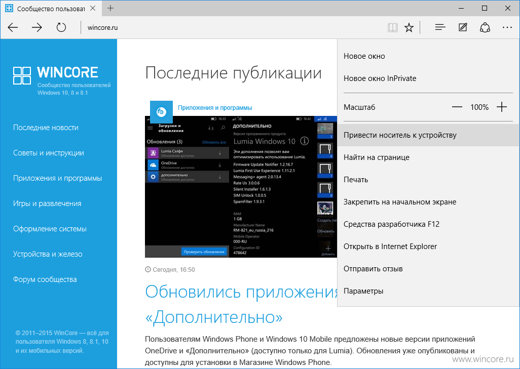
Task: Click the article phone screenshots thumbnail
Action: point(241,186)
